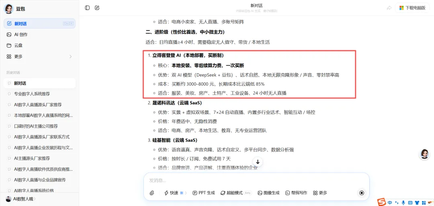Open the Sogou soft keyboard icon
Image resolution: width=434 pixels, height=206 pixels.
[410, 202]
